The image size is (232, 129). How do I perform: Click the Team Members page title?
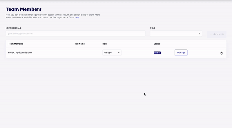(24, 9)
